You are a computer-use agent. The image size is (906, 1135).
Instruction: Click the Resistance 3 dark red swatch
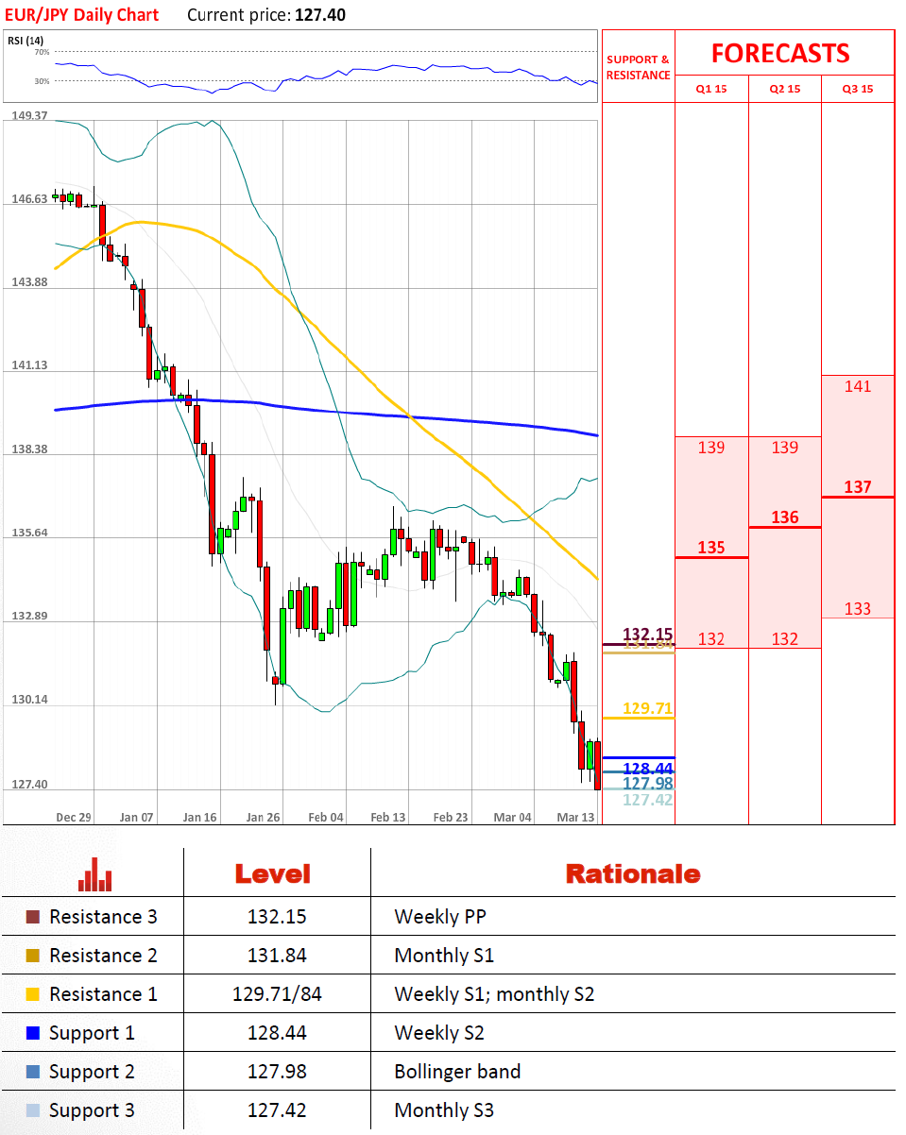coord(33,917)
